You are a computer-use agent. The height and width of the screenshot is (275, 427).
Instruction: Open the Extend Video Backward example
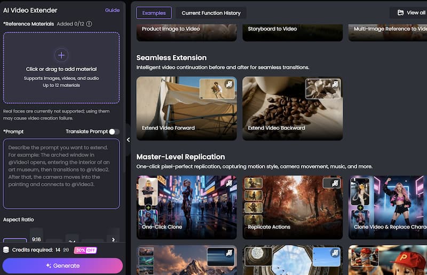(x=292, y=108)
